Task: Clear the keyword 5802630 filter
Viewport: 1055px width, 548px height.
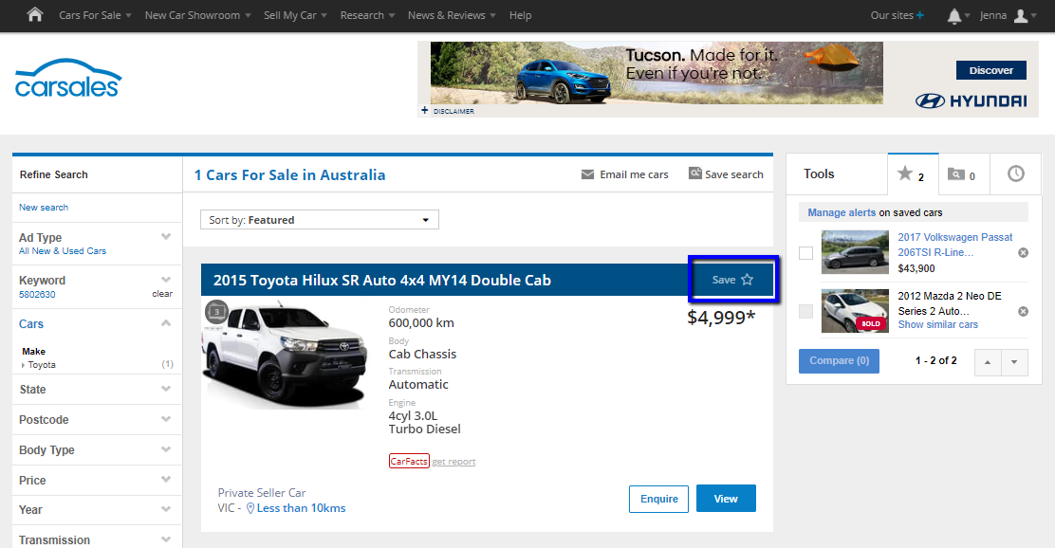Action: pyautogui.click(x=162, y=294)
